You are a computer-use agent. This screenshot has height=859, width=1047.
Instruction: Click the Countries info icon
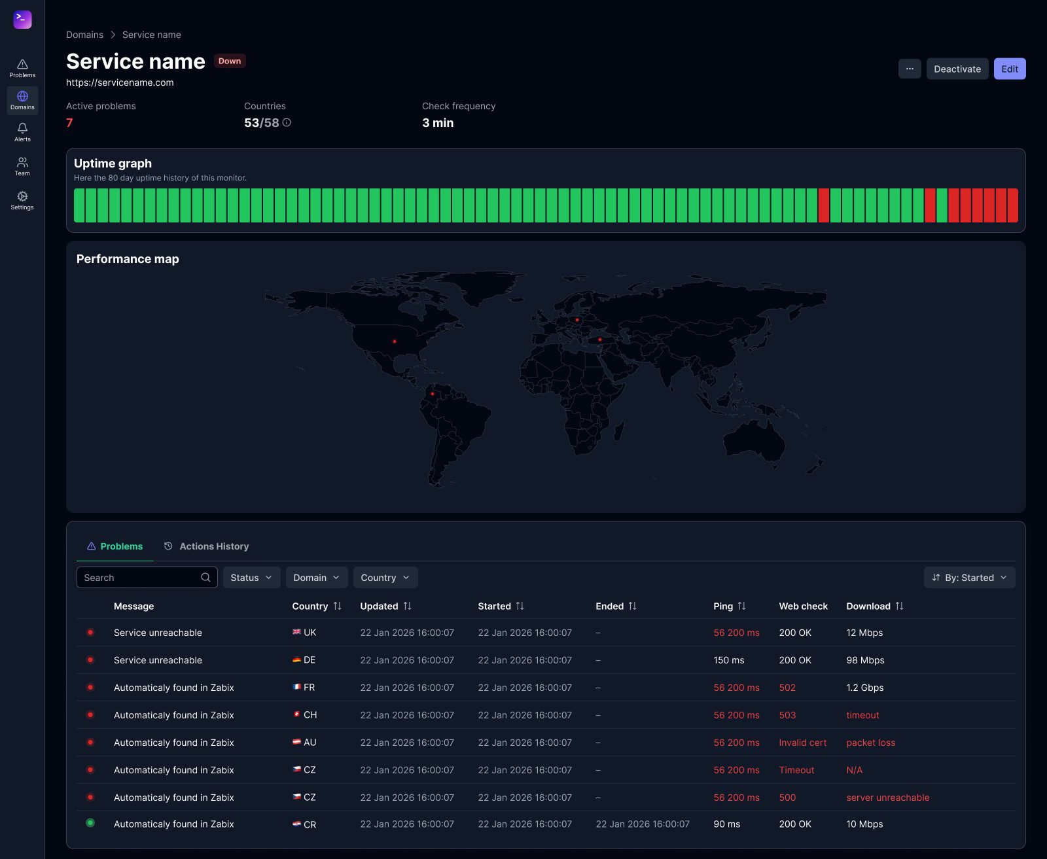coord(287,122)
